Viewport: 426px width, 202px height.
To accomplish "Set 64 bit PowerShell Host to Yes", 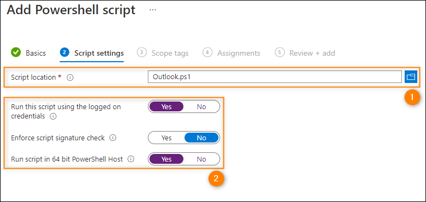I will pos(166,159).
